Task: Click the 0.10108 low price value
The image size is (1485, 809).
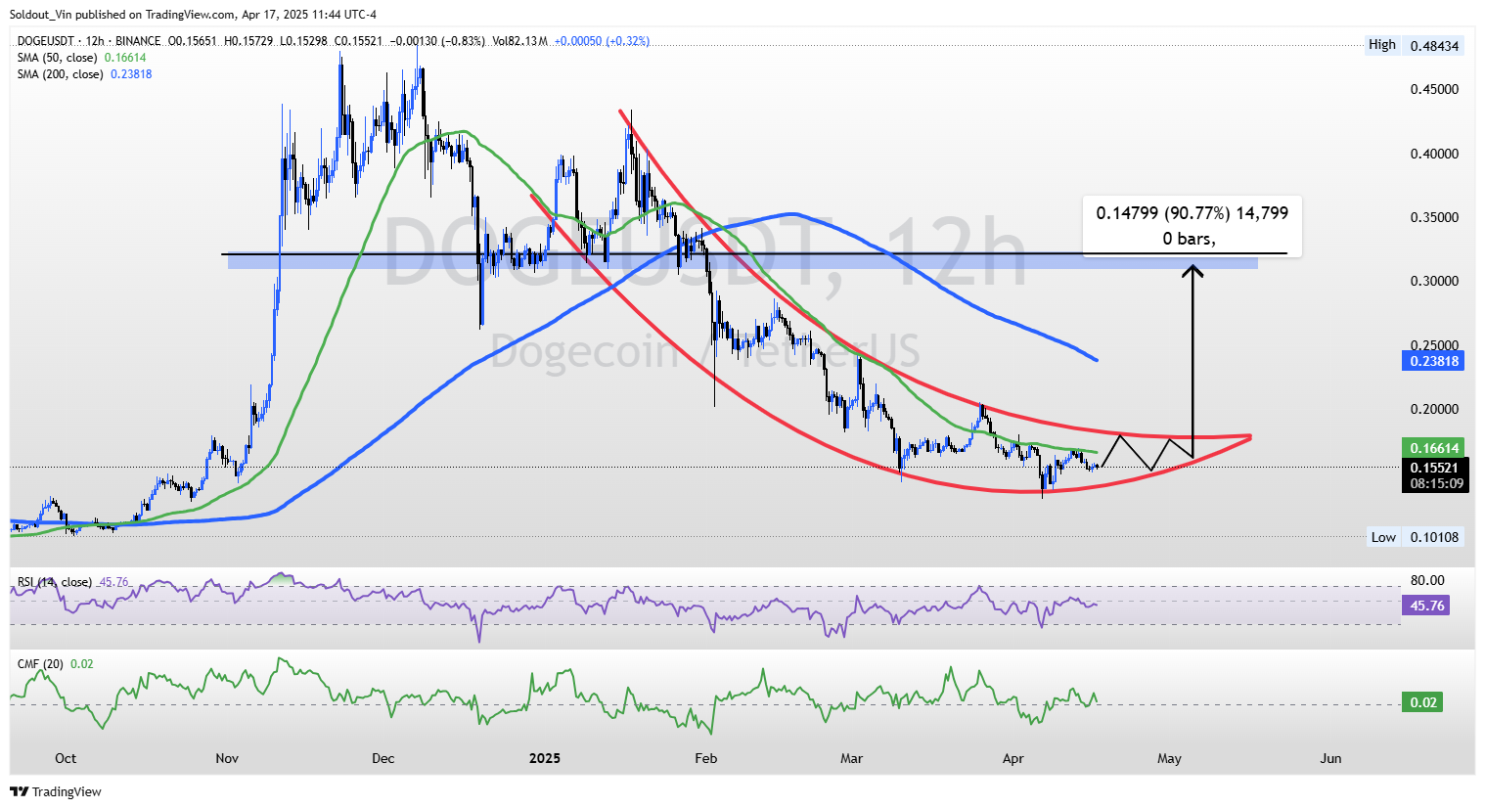Action: tap(1434, 537)
